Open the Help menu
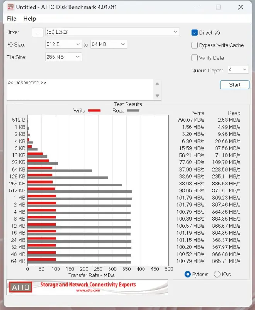Viewport: 255px width, 310px height. pos(29,19)
